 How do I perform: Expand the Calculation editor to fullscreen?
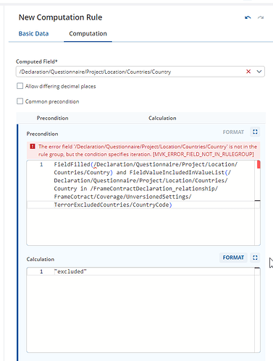[255, 258]
